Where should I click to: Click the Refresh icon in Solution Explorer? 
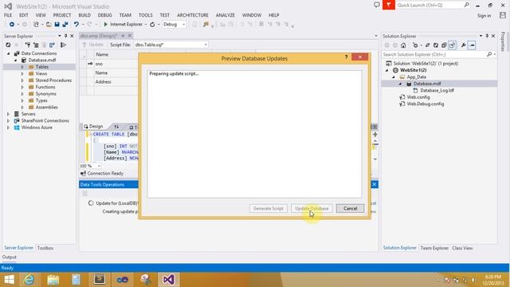[x=436, y=45]
